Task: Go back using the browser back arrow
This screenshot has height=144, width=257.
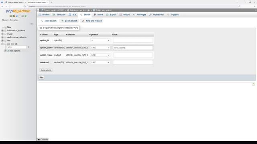Action: 2,6
